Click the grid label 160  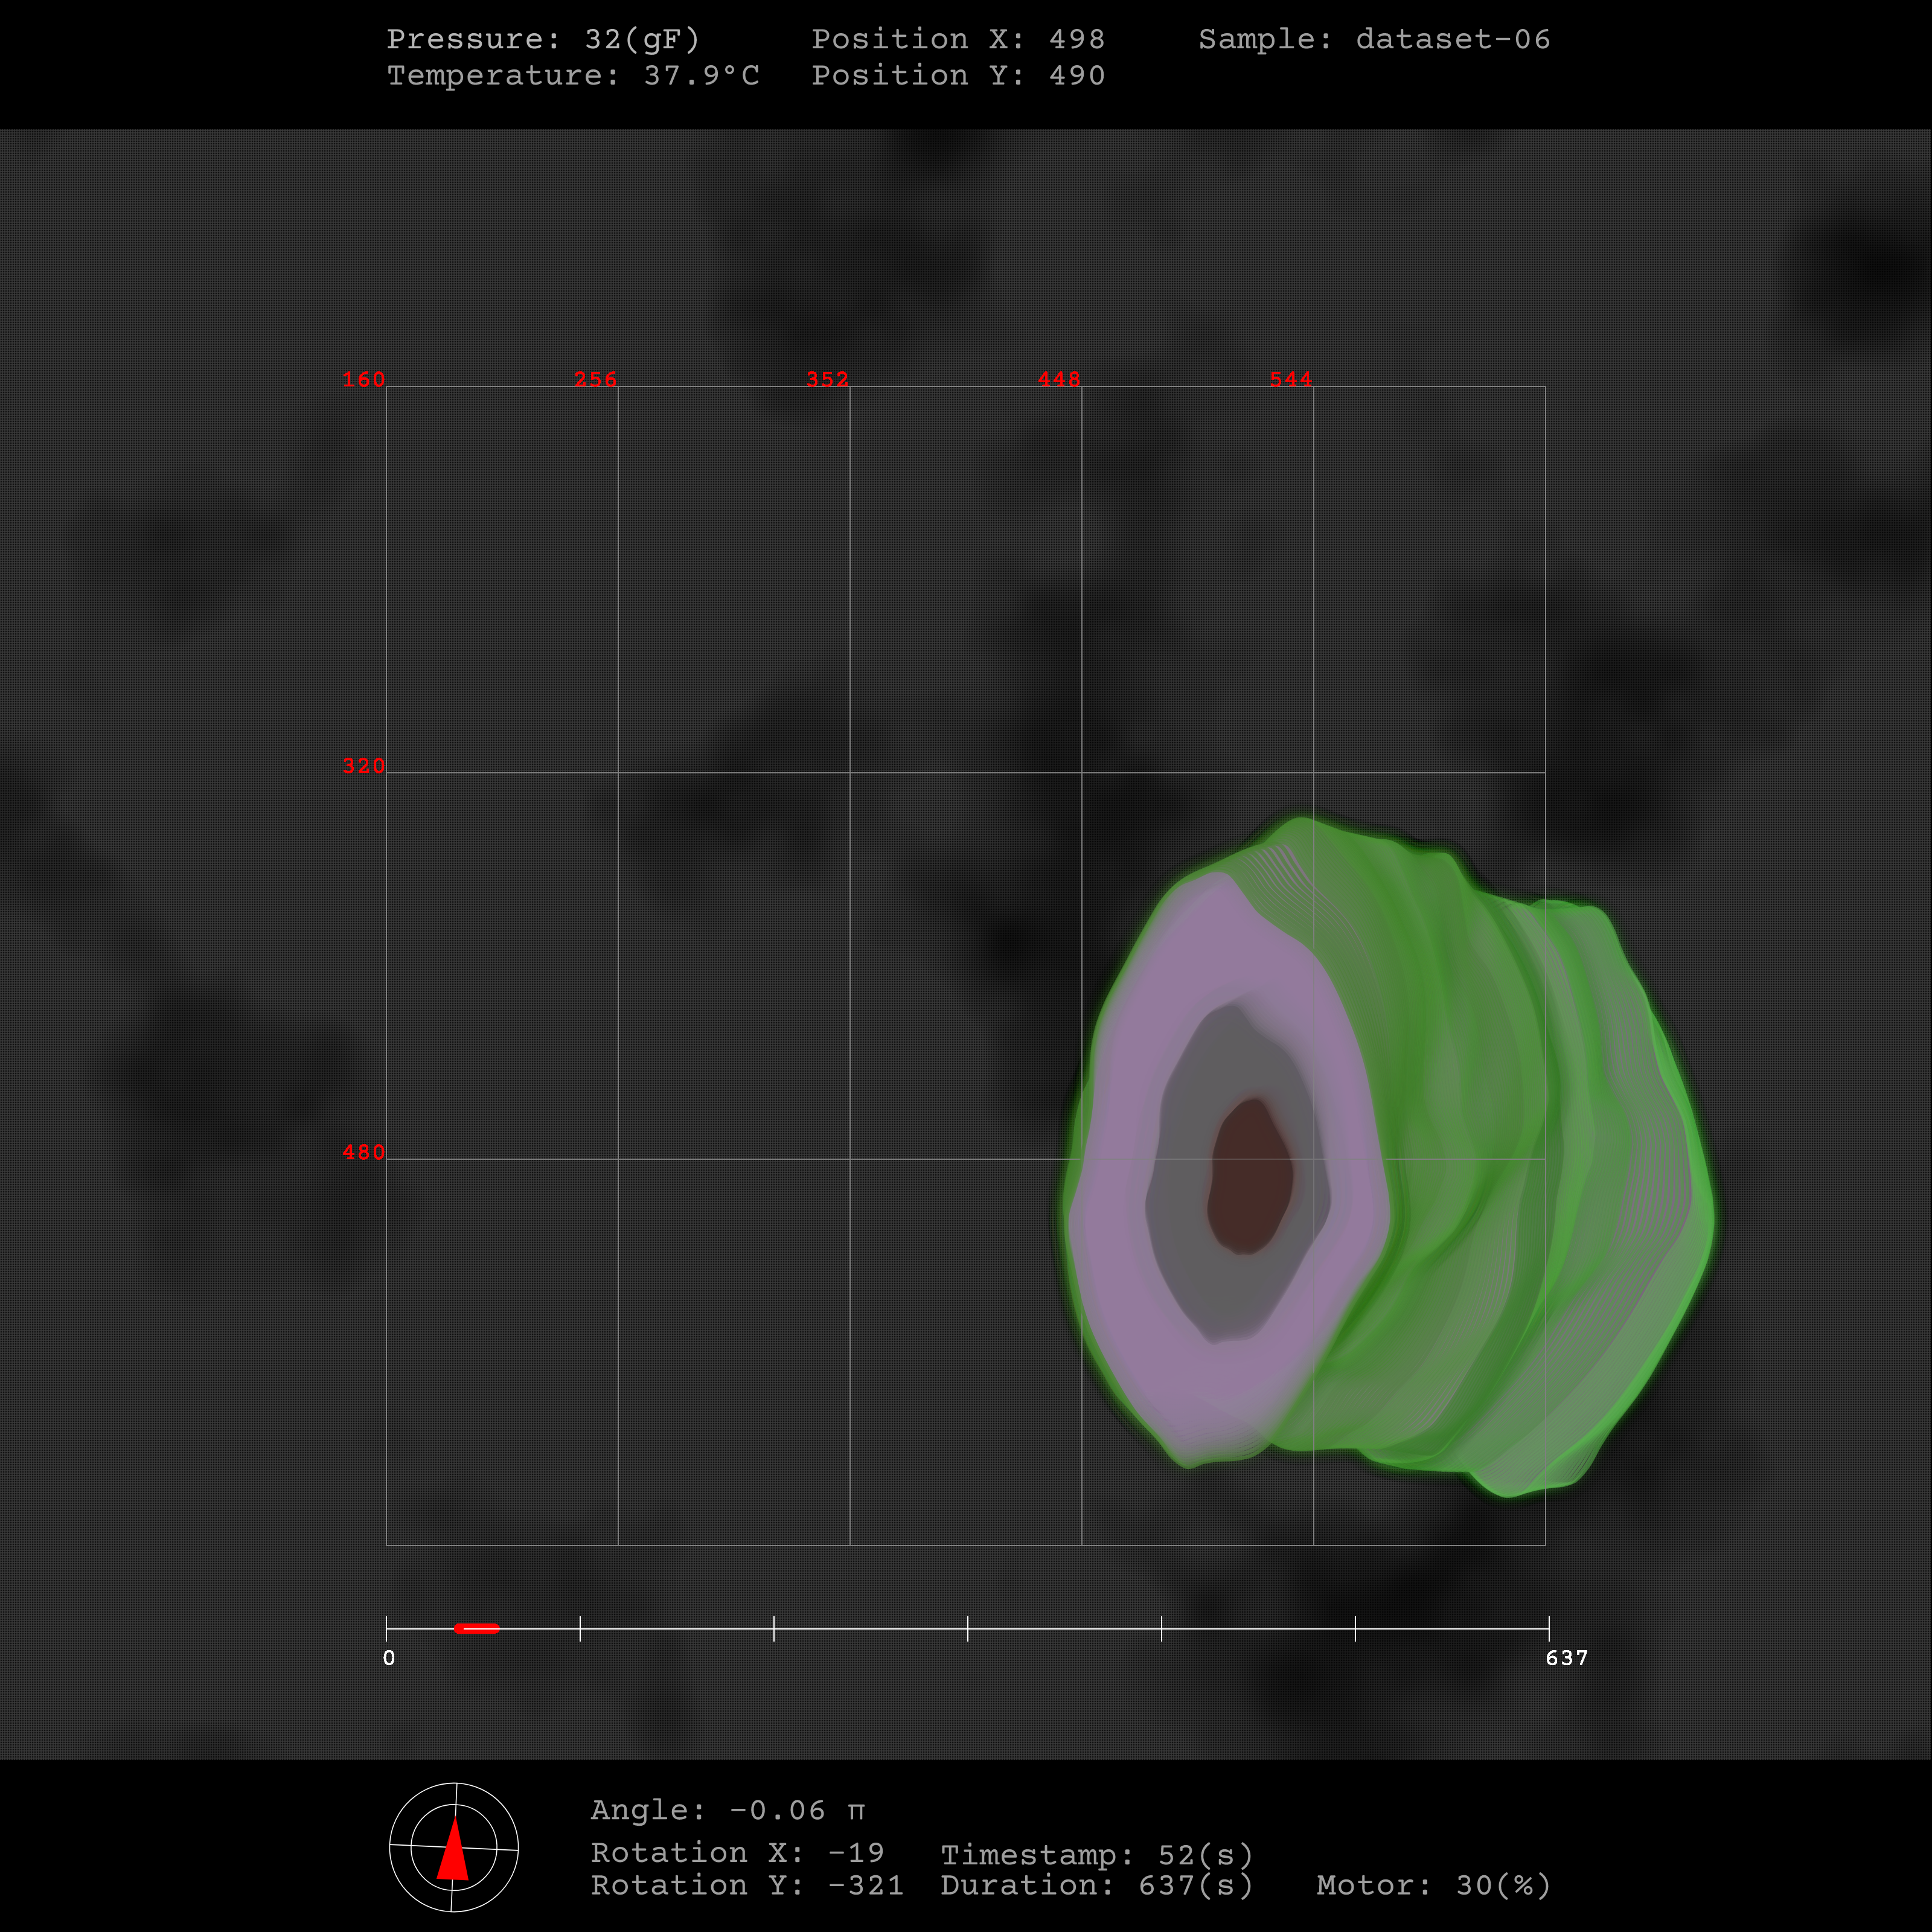pyautogui.click(x=363, y=380)
